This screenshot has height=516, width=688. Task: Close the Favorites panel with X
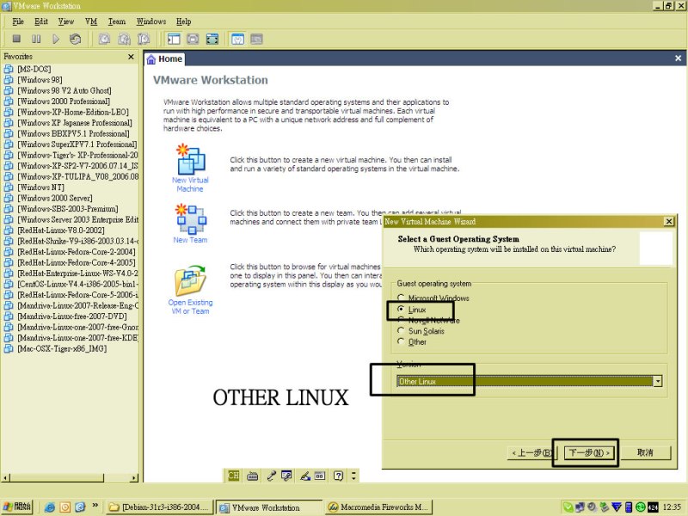pyautogui.click(x=131, y=57)
